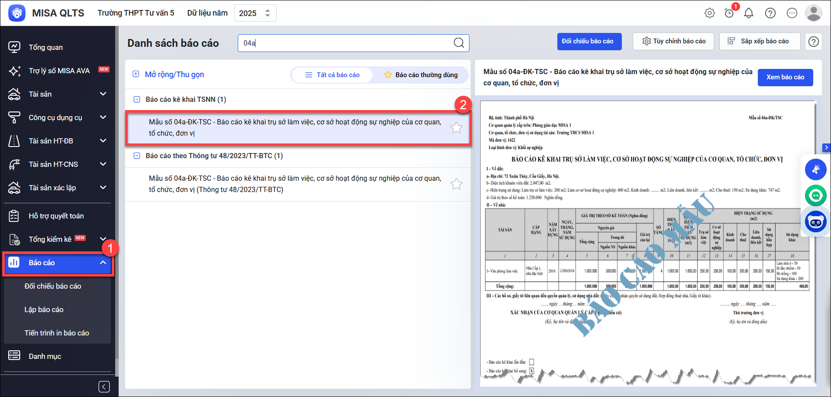This screenshot has height=397, width=831.
Task: Collapse the sidebar using bottom arrow icon
Action: point(104,387)
